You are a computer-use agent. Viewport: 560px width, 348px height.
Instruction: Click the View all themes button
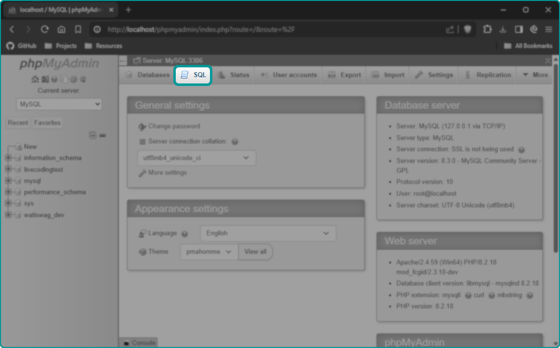point(255,252)
